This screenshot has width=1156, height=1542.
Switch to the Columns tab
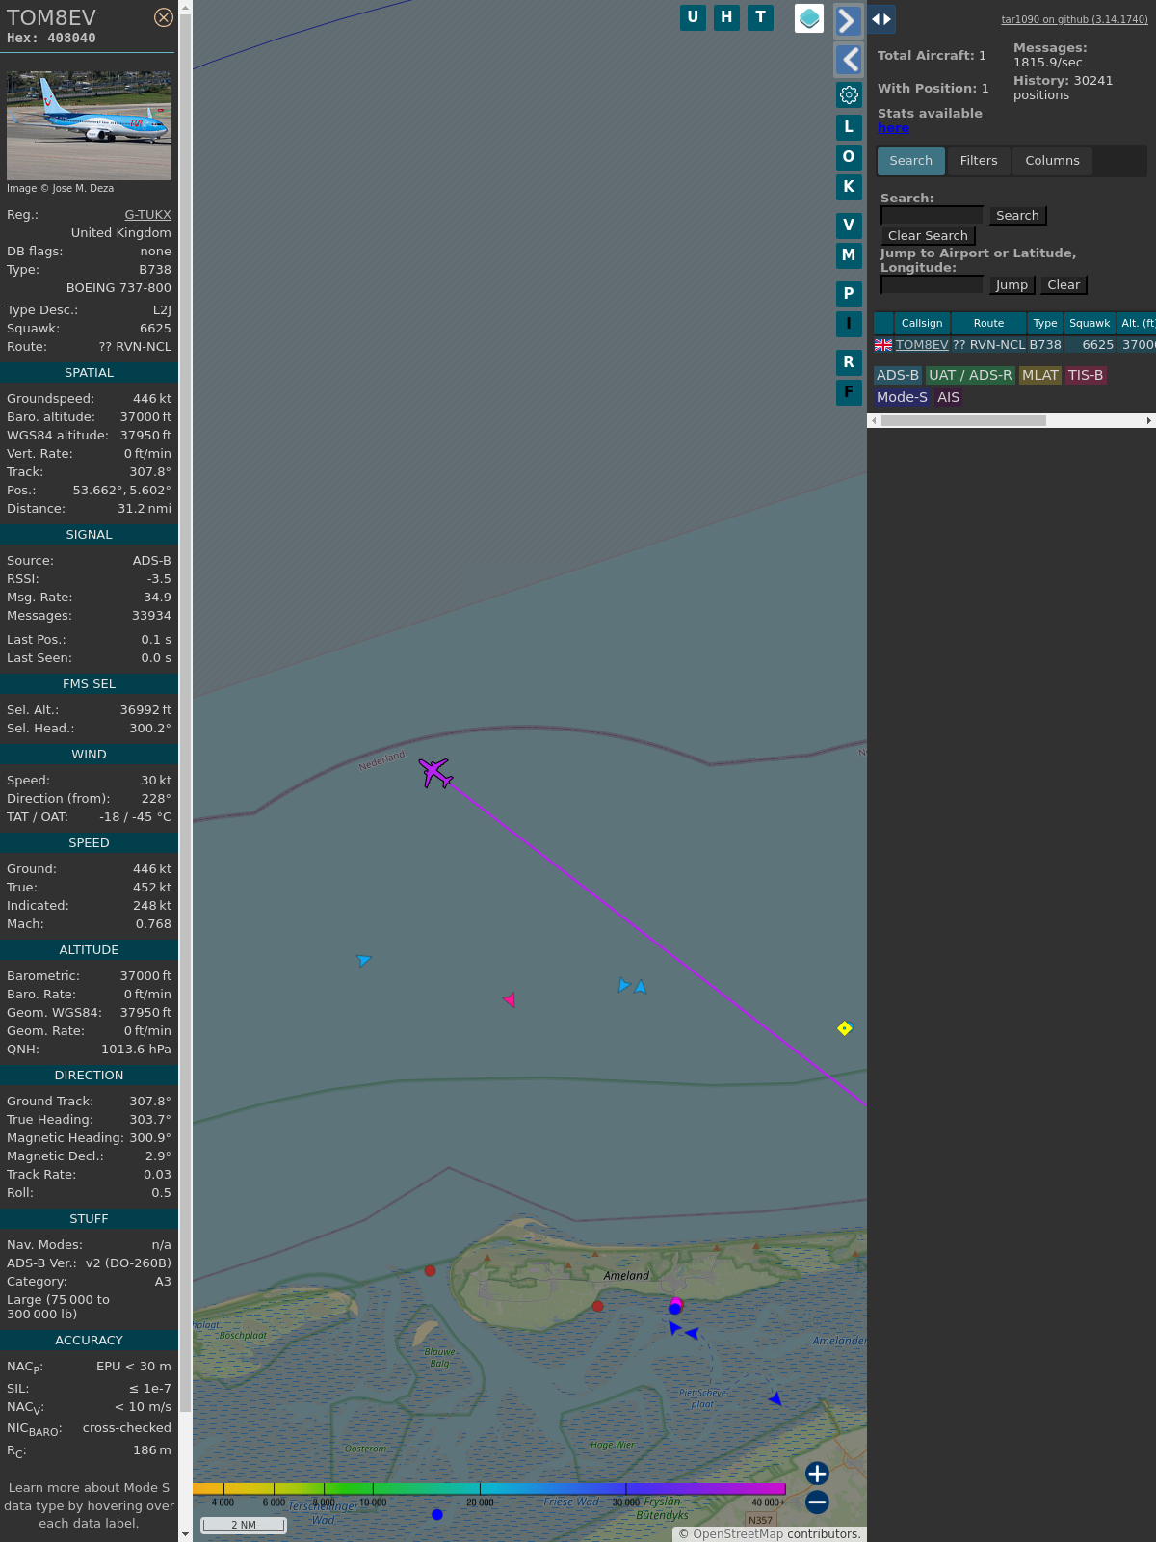pyautogui.click(x=1052, y=161)
